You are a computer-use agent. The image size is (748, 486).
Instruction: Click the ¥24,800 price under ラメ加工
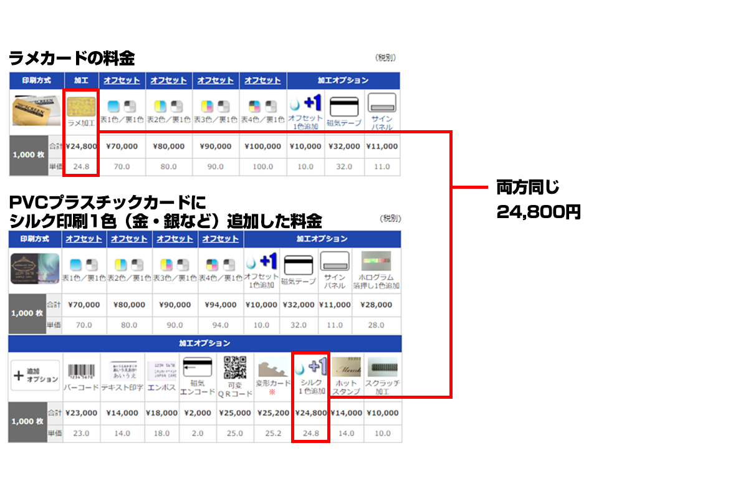tap(81, 146)
